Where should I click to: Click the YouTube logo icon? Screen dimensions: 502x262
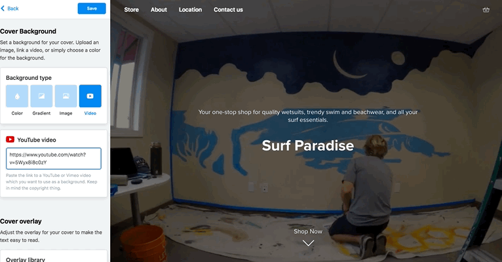pos(10,140)
